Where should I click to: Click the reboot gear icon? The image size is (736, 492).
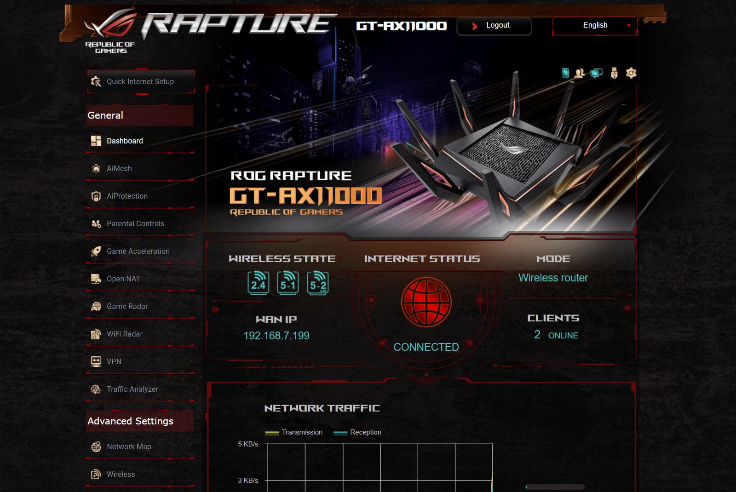[631, 73]
